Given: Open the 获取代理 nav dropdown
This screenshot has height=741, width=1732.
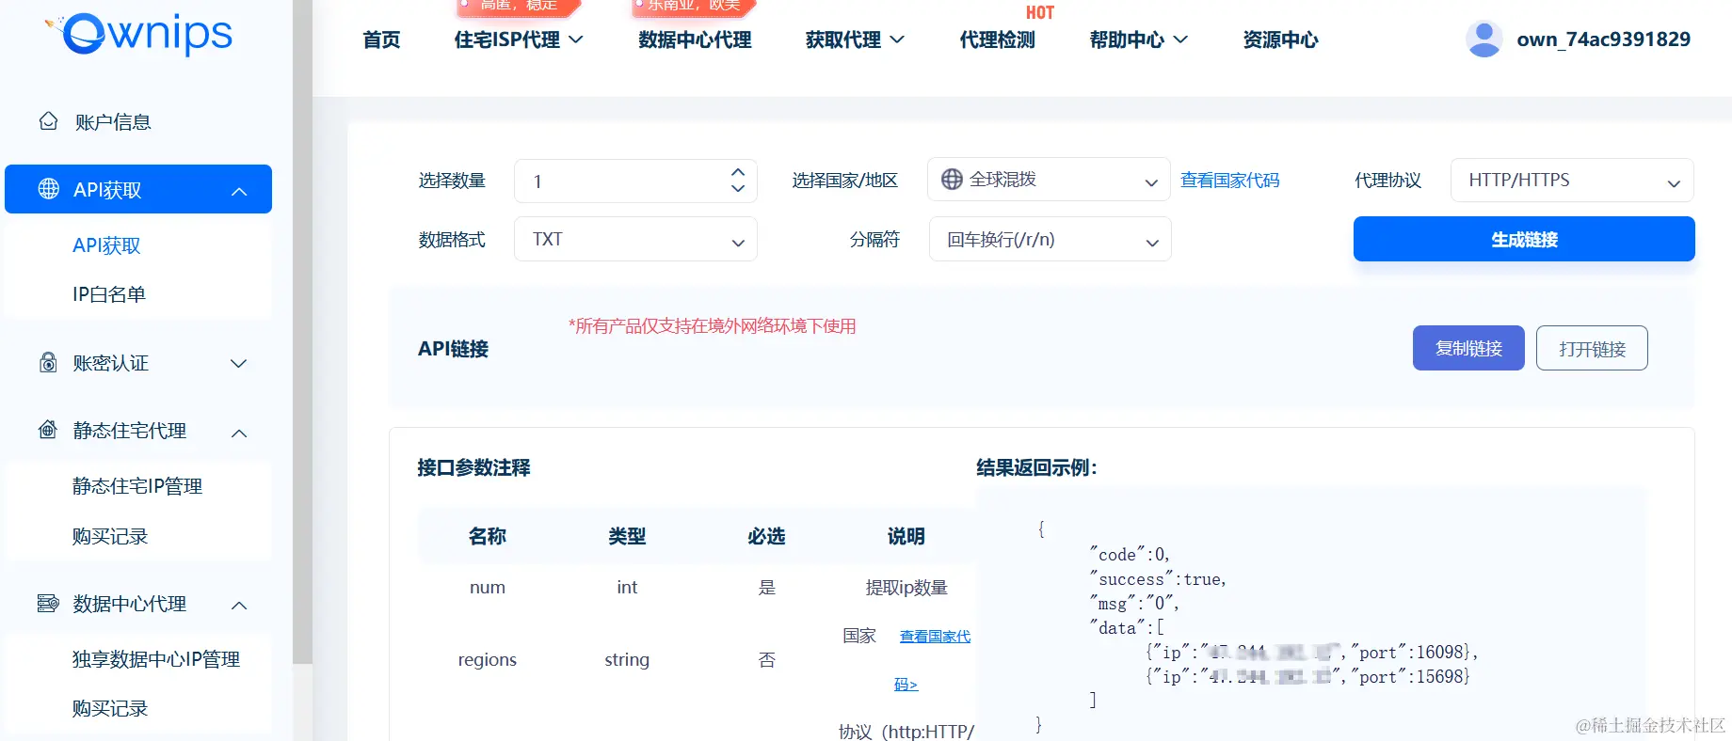Looking at the screenshot, I should (855, 39).
